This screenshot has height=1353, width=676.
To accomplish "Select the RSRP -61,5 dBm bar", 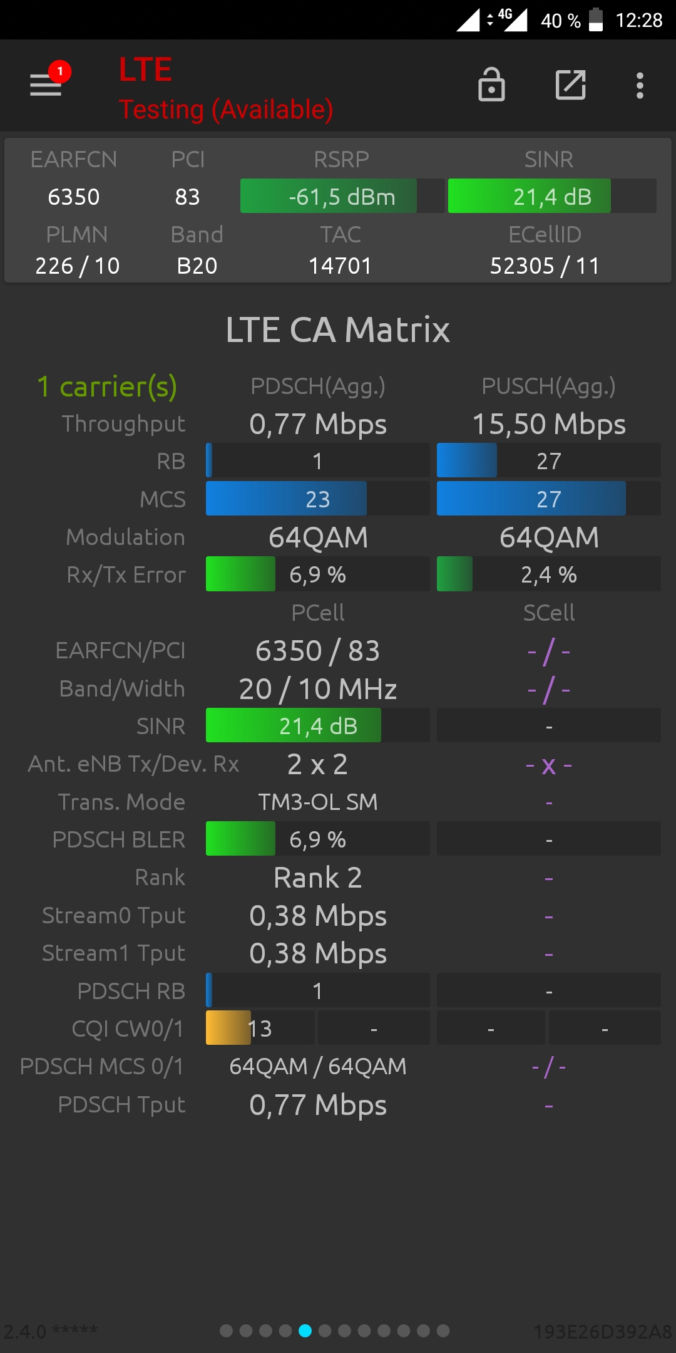I will [x=342, y=196].
